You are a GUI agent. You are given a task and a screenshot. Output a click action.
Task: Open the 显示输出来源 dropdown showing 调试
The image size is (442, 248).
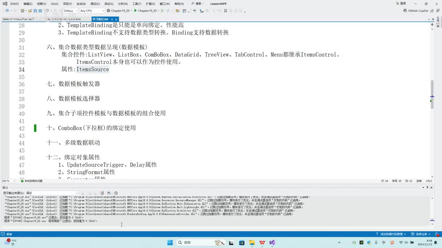point(52,193)
